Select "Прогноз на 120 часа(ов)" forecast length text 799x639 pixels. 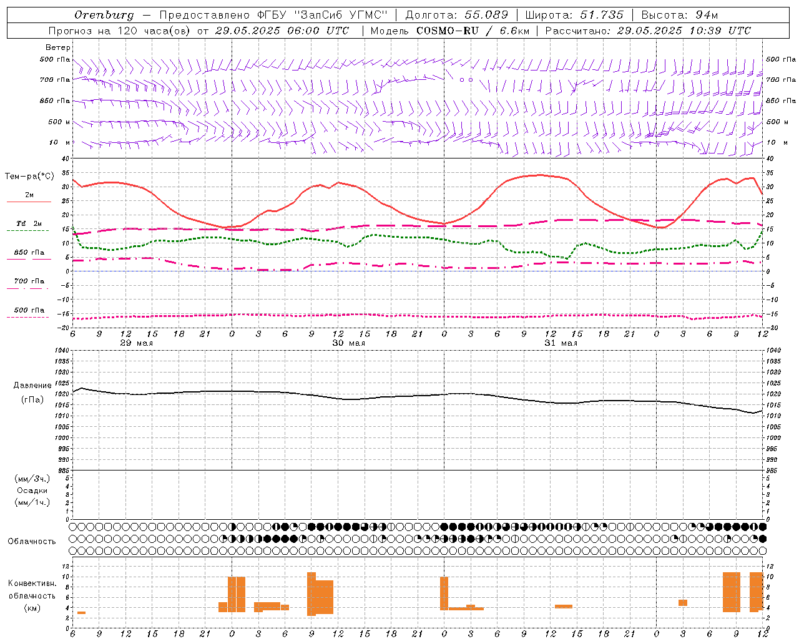[x=120, y=31]
